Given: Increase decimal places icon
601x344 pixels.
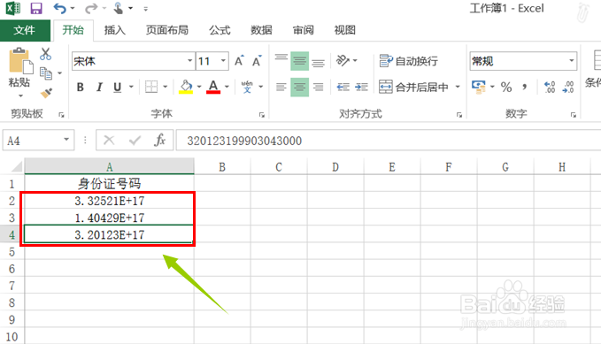Looking at the screenshot, I should click(550, 87).
